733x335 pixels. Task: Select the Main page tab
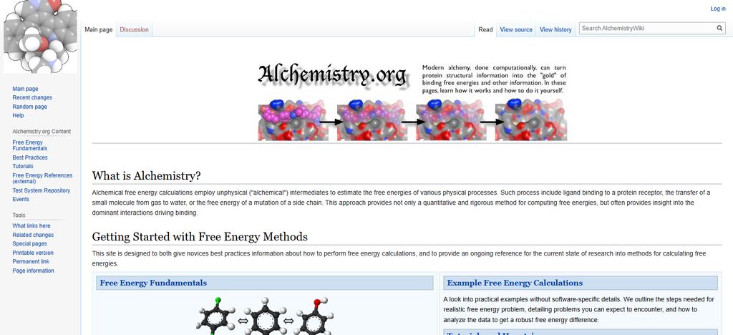tap(99, 29)
